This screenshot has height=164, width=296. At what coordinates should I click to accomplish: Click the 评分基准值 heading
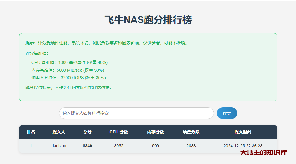37,53
